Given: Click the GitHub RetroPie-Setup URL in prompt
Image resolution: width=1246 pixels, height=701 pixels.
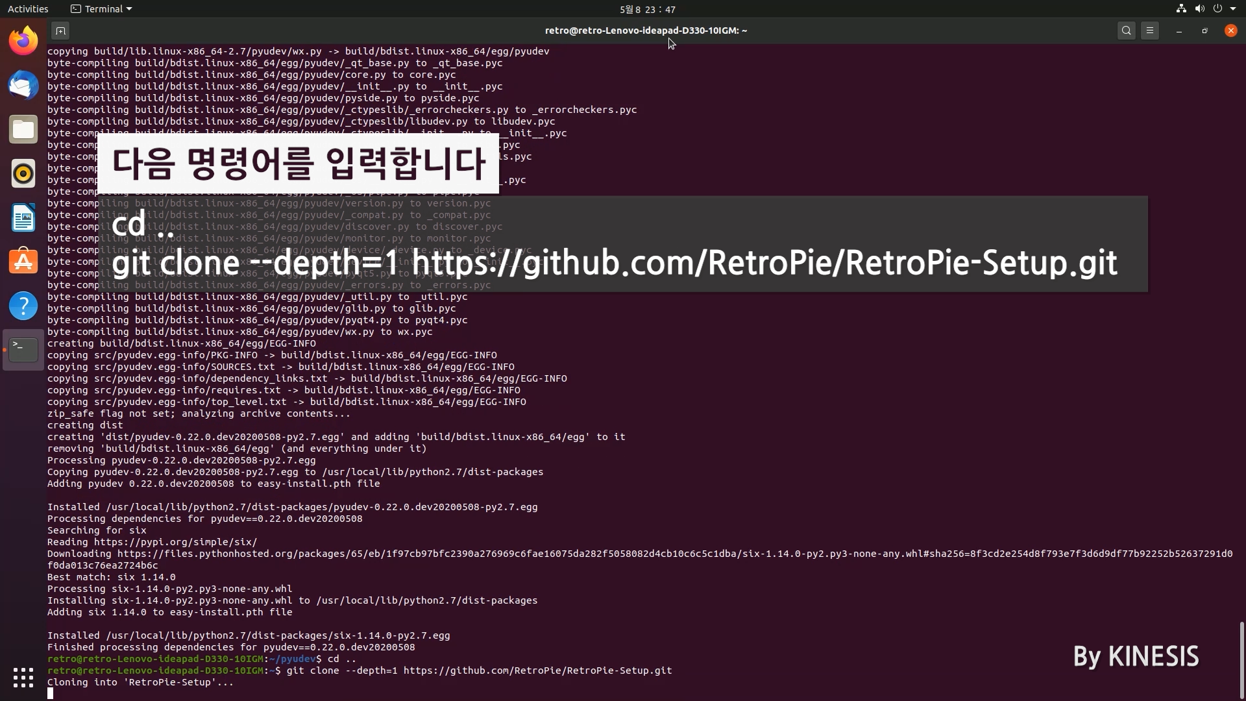Looking at the screenshot, I should tap(537, 670).
